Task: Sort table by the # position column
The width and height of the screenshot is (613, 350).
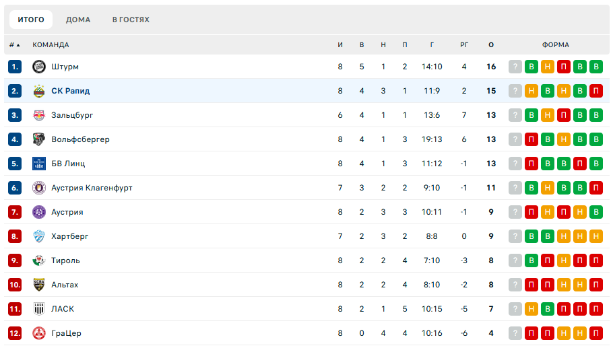Action: pos(14,45)
